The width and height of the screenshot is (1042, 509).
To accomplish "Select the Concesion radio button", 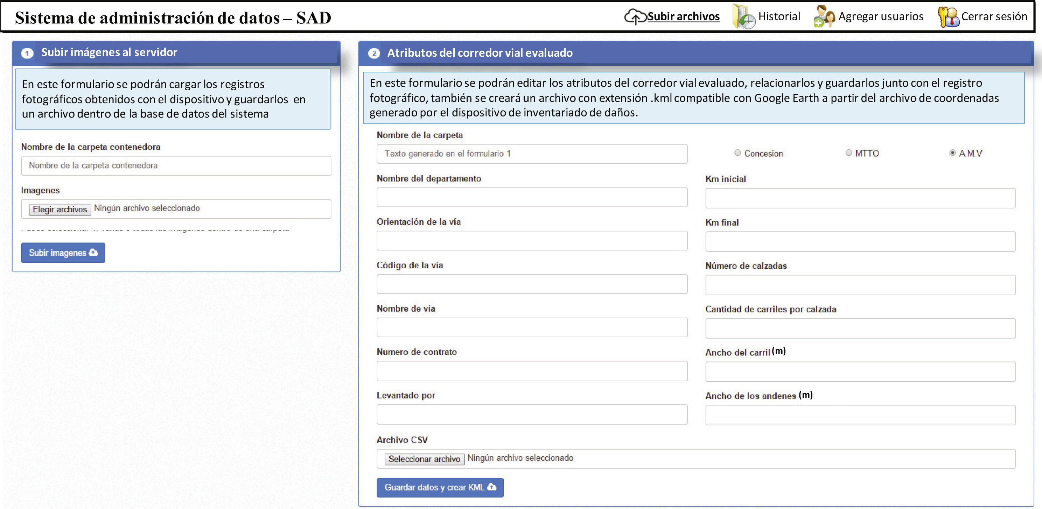I will pyautogui.click(x=737, y=153).
